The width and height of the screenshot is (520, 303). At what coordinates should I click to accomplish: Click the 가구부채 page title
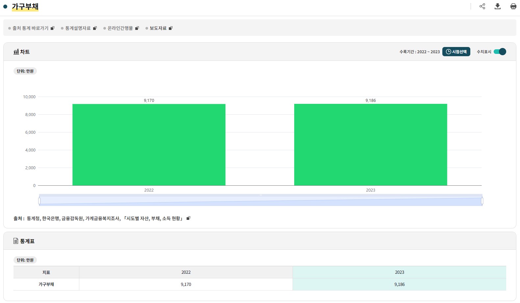tap(25, 7)
